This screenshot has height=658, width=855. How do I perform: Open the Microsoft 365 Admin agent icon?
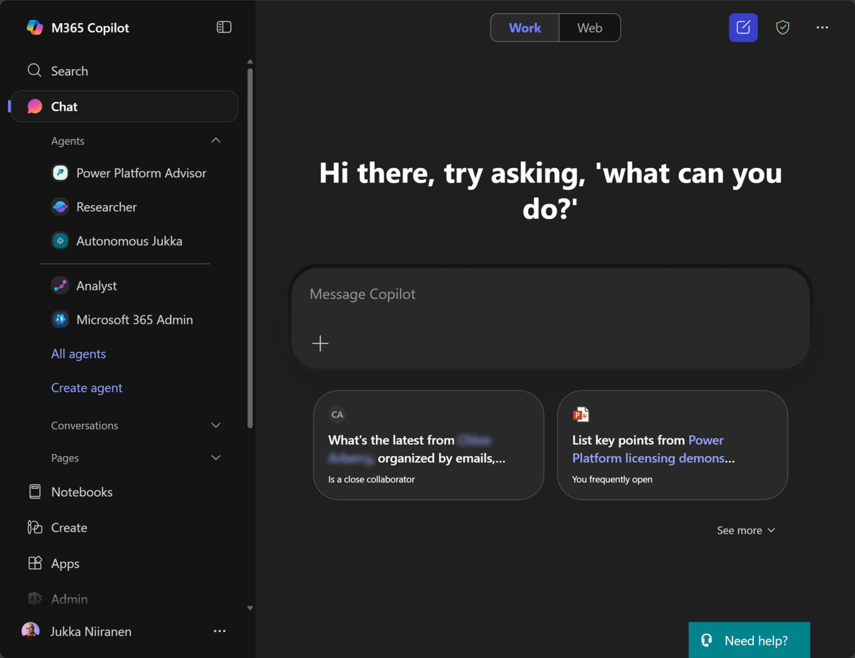60,319
